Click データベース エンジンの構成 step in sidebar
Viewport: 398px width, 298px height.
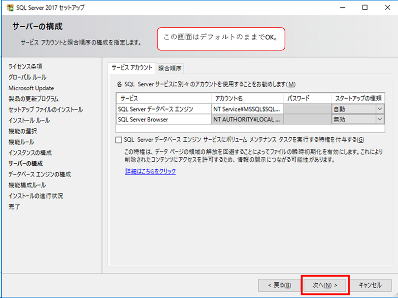click(x=39, y=174)
